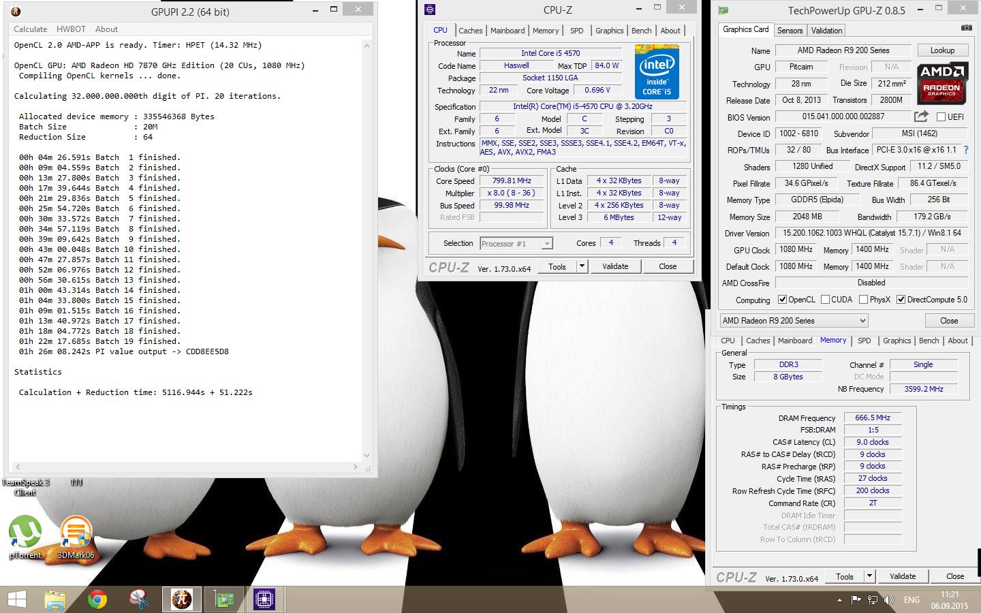Open the µTorrent desktop shortcut
This screenshot has width=981, height=613.
pyautogui.click(x=25, y=537)
